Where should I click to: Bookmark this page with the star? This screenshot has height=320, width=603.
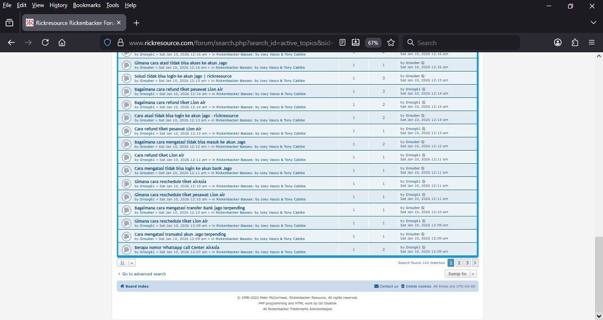391,42
